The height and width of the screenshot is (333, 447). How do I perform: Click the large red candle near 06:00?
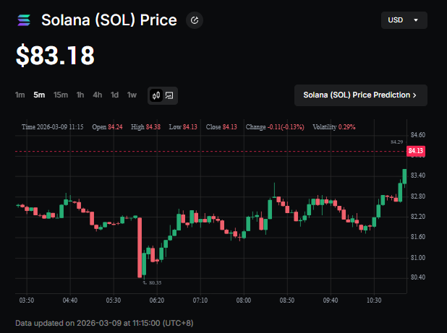coord(140,246)
